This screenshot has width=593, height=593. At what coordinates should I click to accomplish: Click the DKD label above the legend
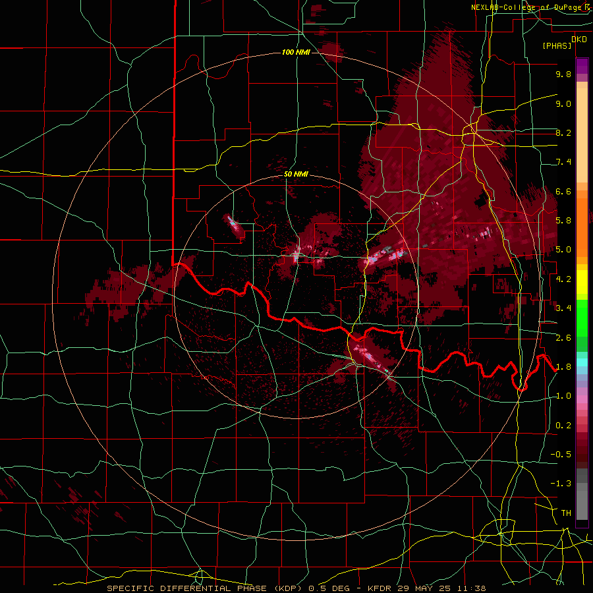click(579, 40)
